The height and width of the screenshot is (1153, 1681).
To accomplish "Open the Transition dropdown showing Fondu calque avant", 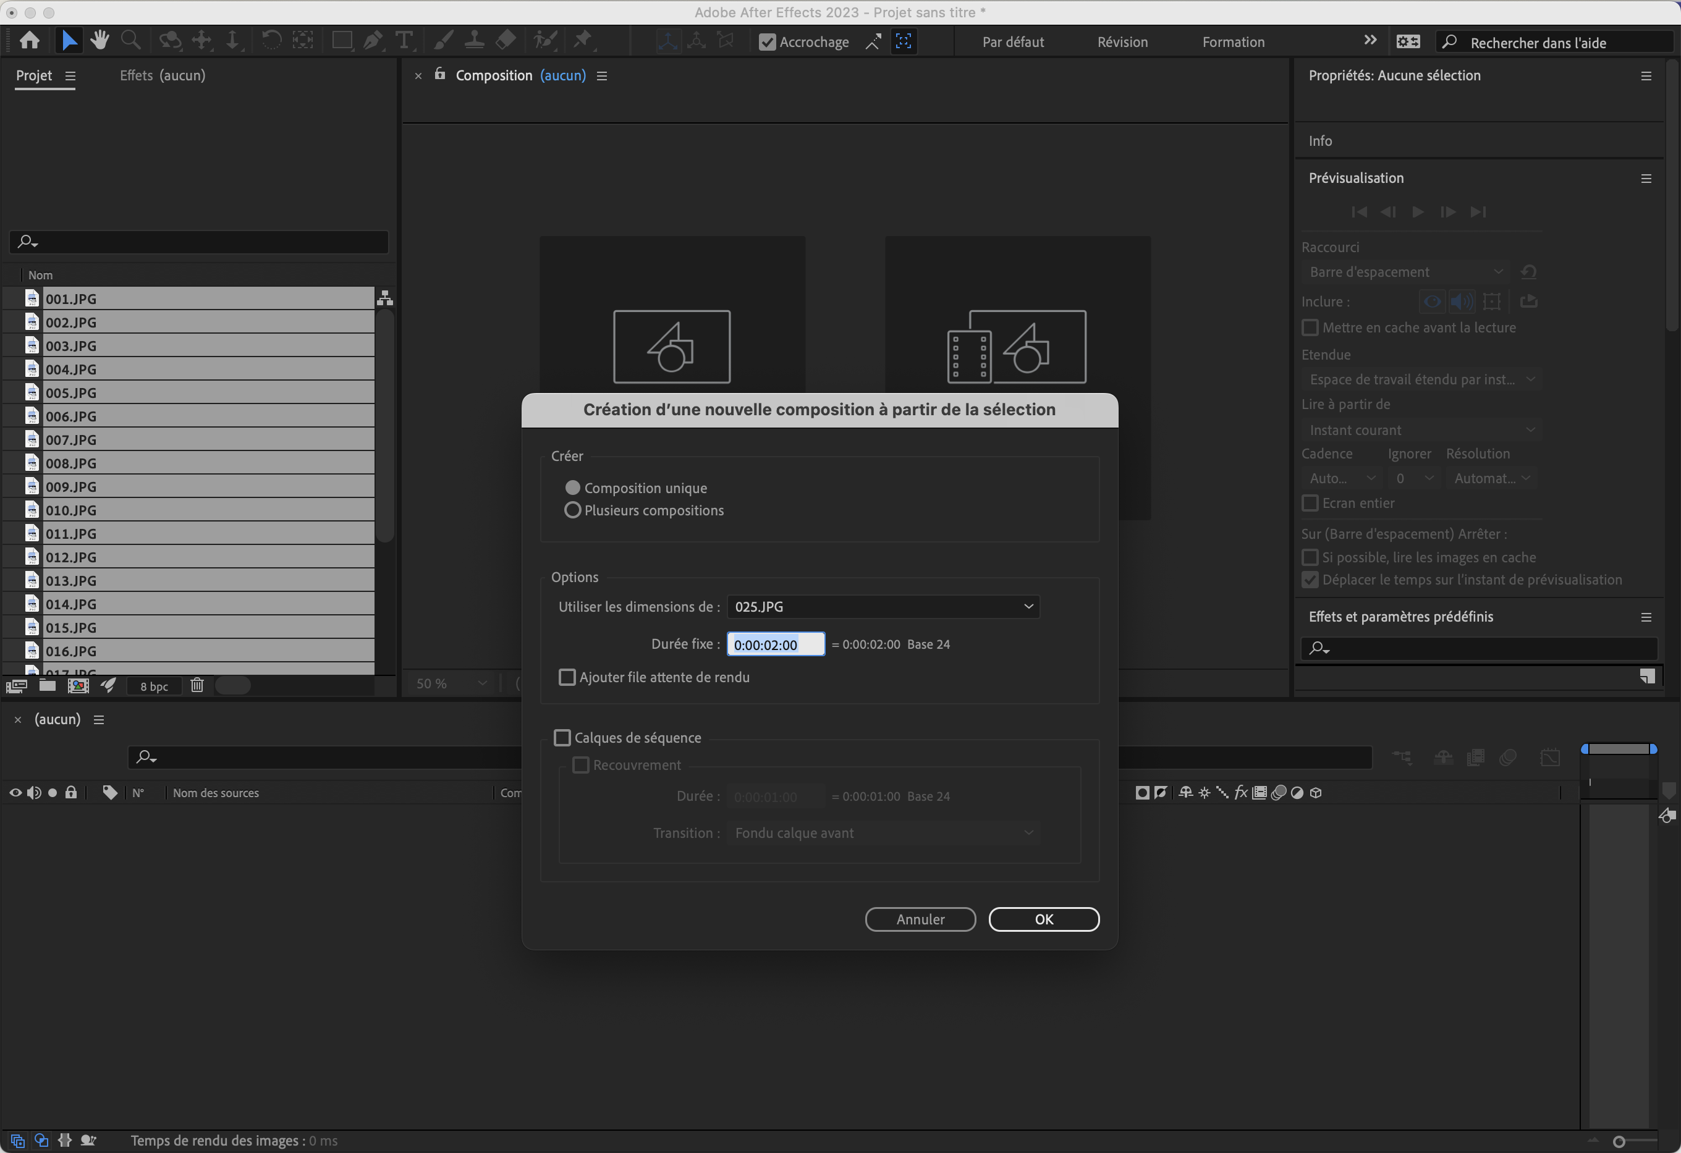I will (883, 832).
